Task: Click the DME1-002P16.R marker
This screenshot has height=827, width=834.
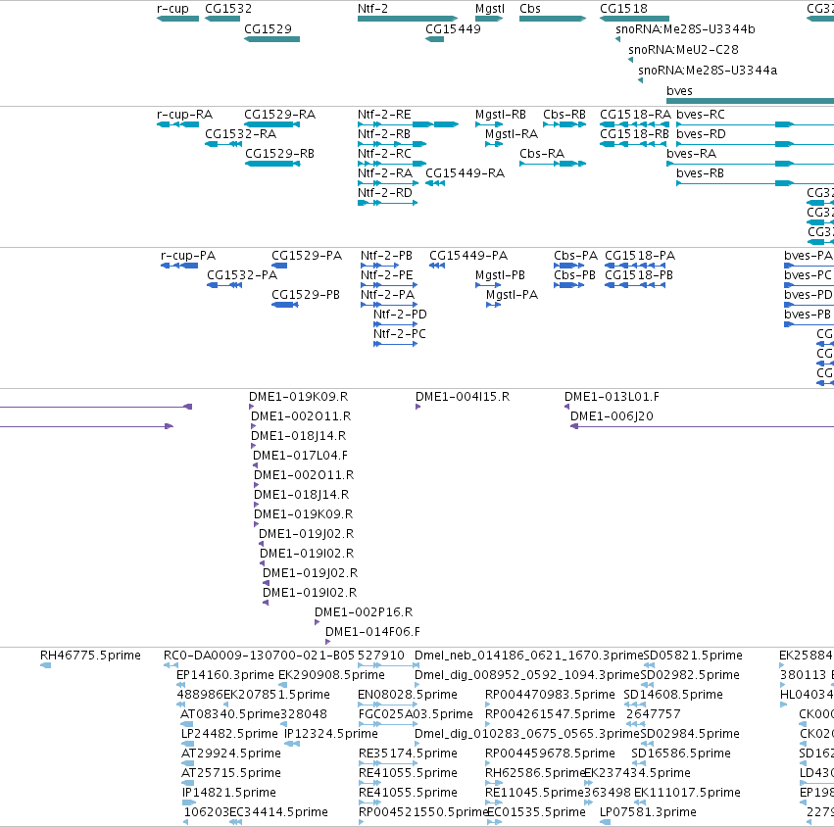Action: [x=317, y=622]
